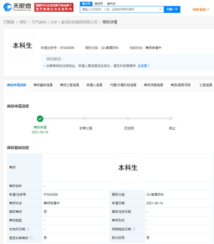Click the 初审公告 progress step circle
Screen dimensions: 214x244
tap(85, 118)
